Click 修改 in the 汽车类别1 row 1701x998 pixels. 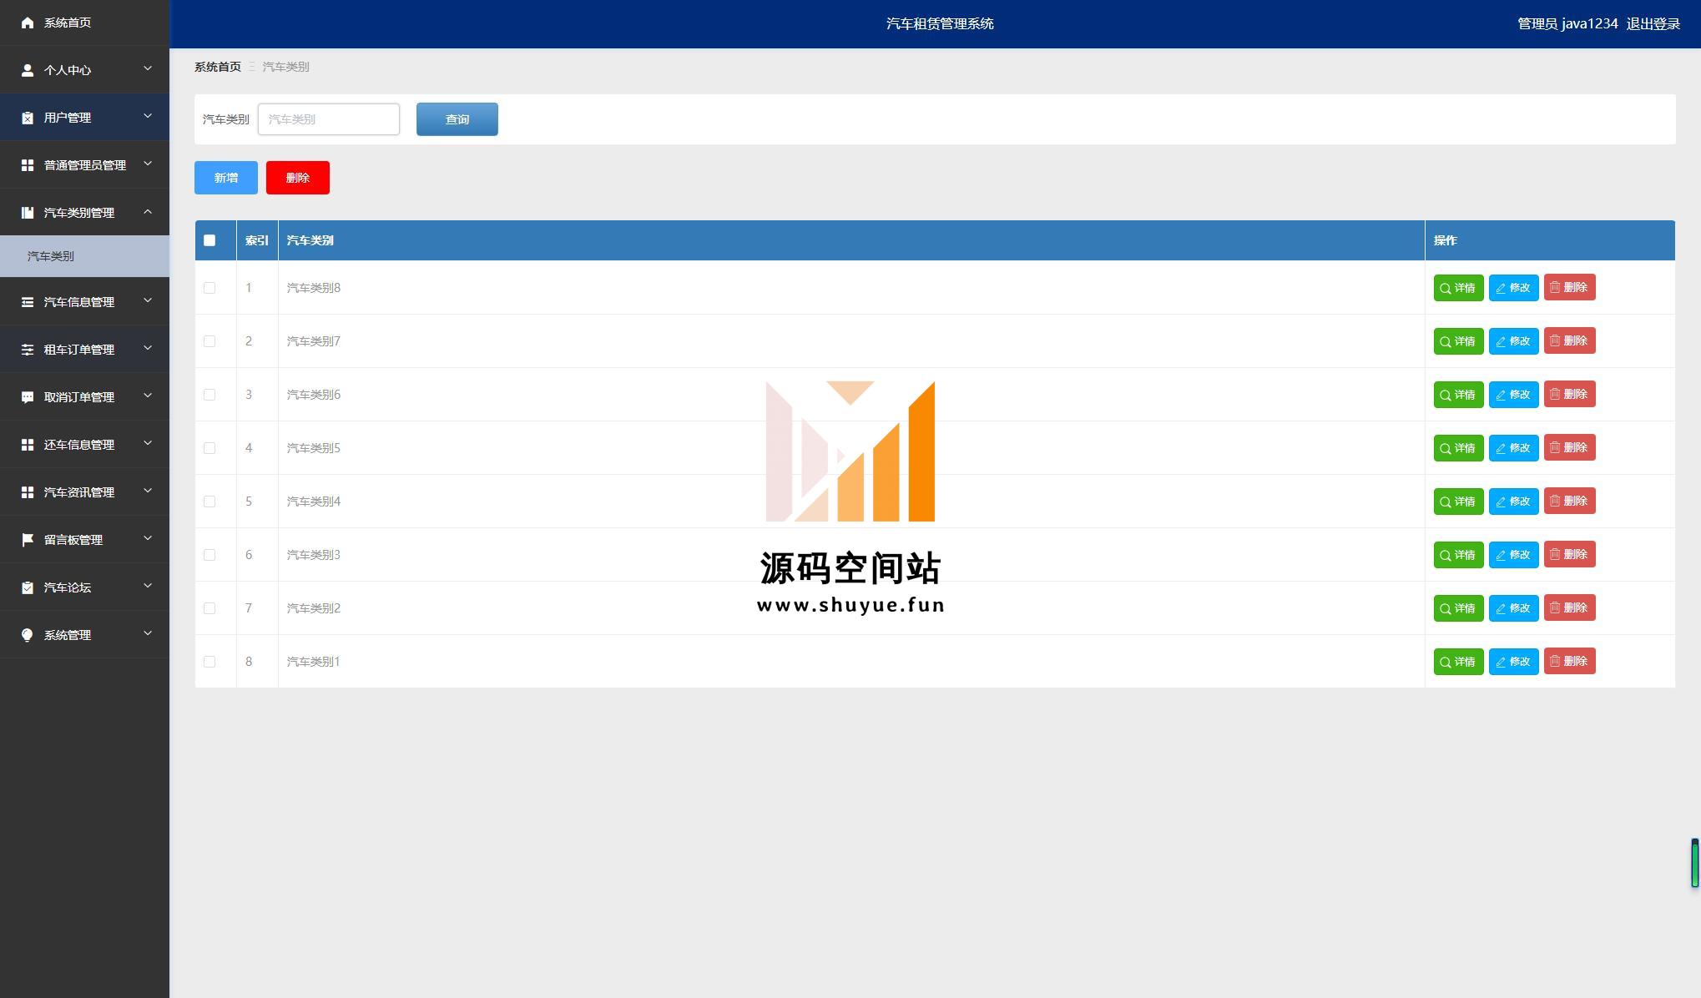[x=1513, y=662]
